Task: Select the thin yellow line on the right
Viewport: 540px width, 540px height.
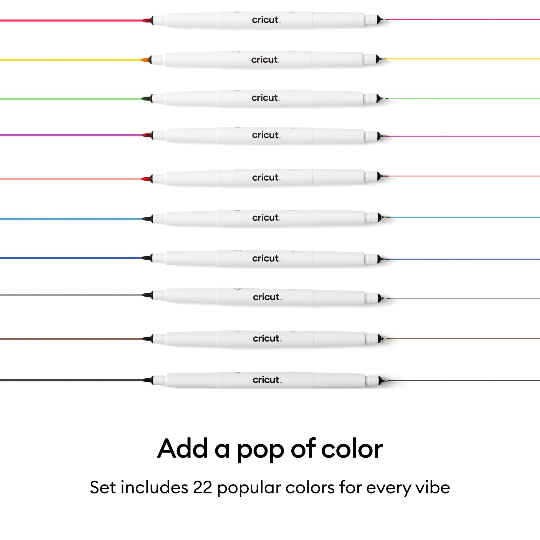Action: coord(463,59)
